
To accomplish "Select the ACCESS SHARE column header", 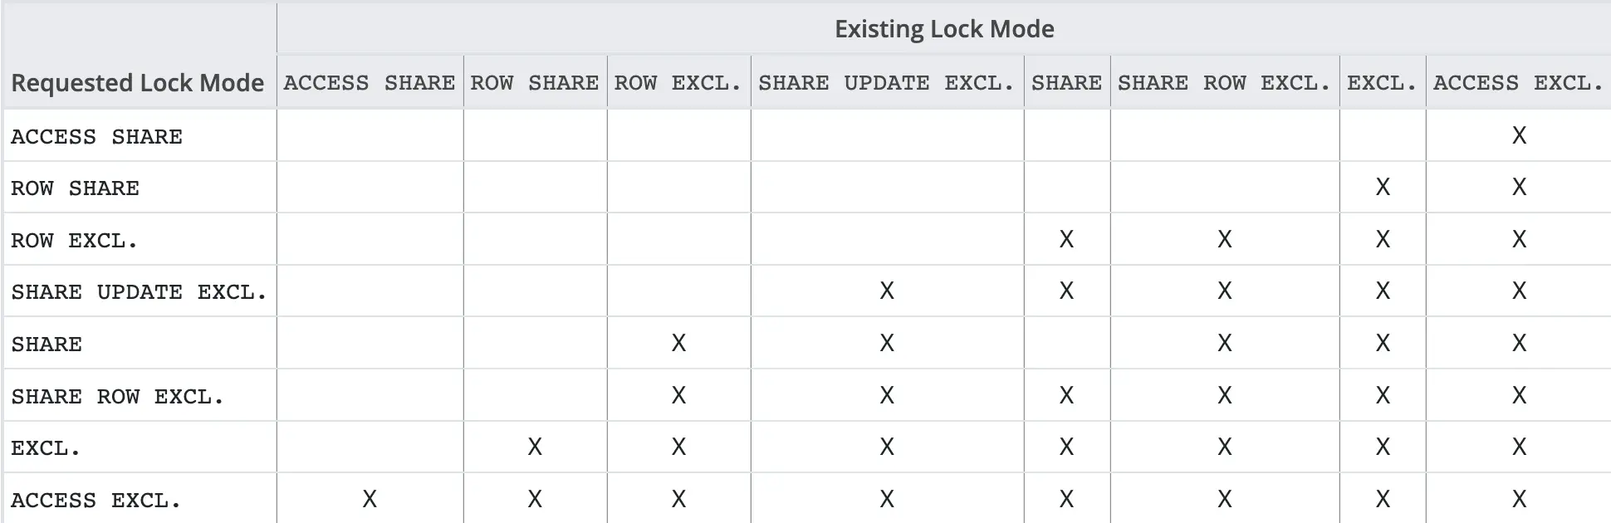I will [x=370, y=83].
